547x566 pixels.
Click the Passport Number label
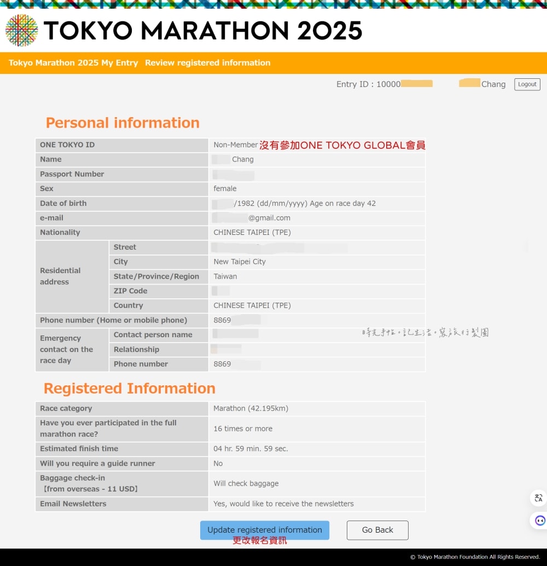click(x=72, y=174)
